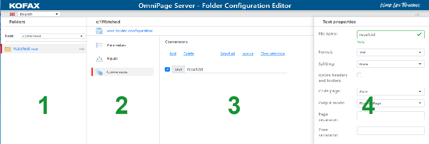Click the Folders panel heading
The width and height of the screenshot is (429, 144).
17,22
